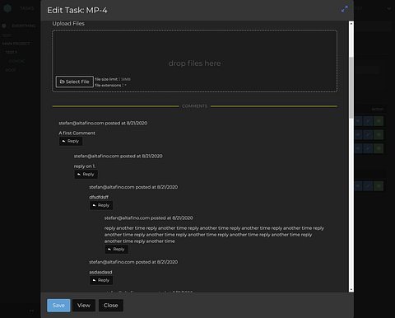Reply to the 'reply on 1.' comment

point(86,175)
